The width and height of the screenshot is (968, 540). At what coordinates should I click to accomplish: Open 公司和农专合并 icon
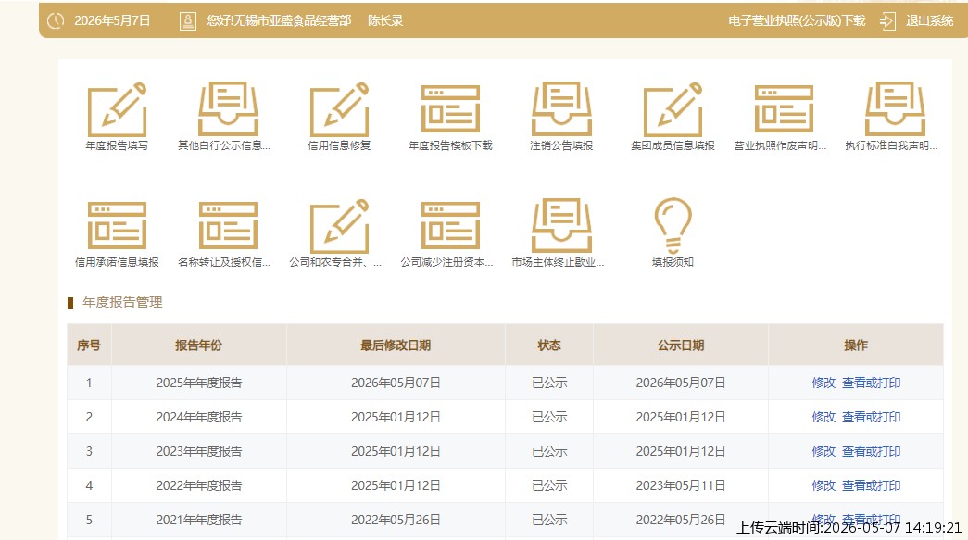tap(339, 226)
